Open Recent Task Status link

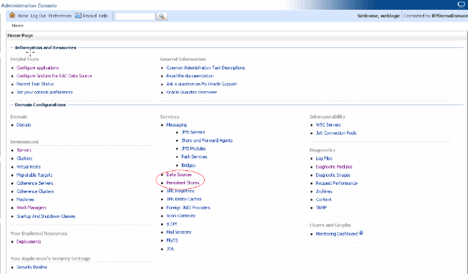pos(35,84)
